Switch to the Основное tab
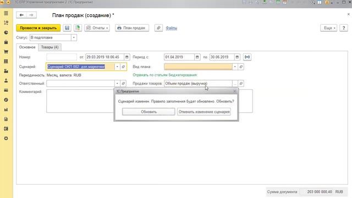The width and height of the screenshot is (352, 198). [x=27, y=47]
